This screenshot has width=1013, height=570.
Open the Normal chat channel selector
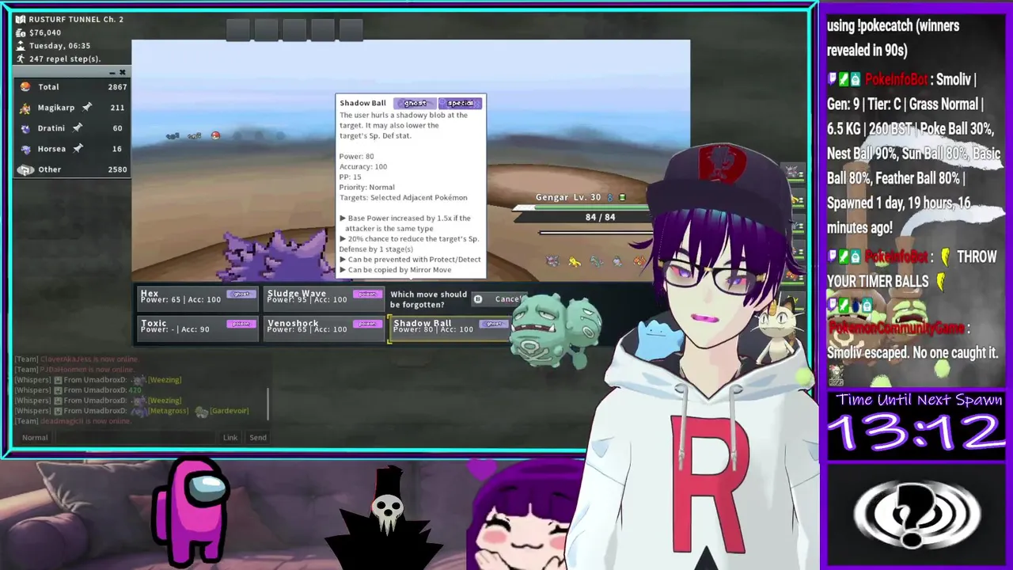35,437
